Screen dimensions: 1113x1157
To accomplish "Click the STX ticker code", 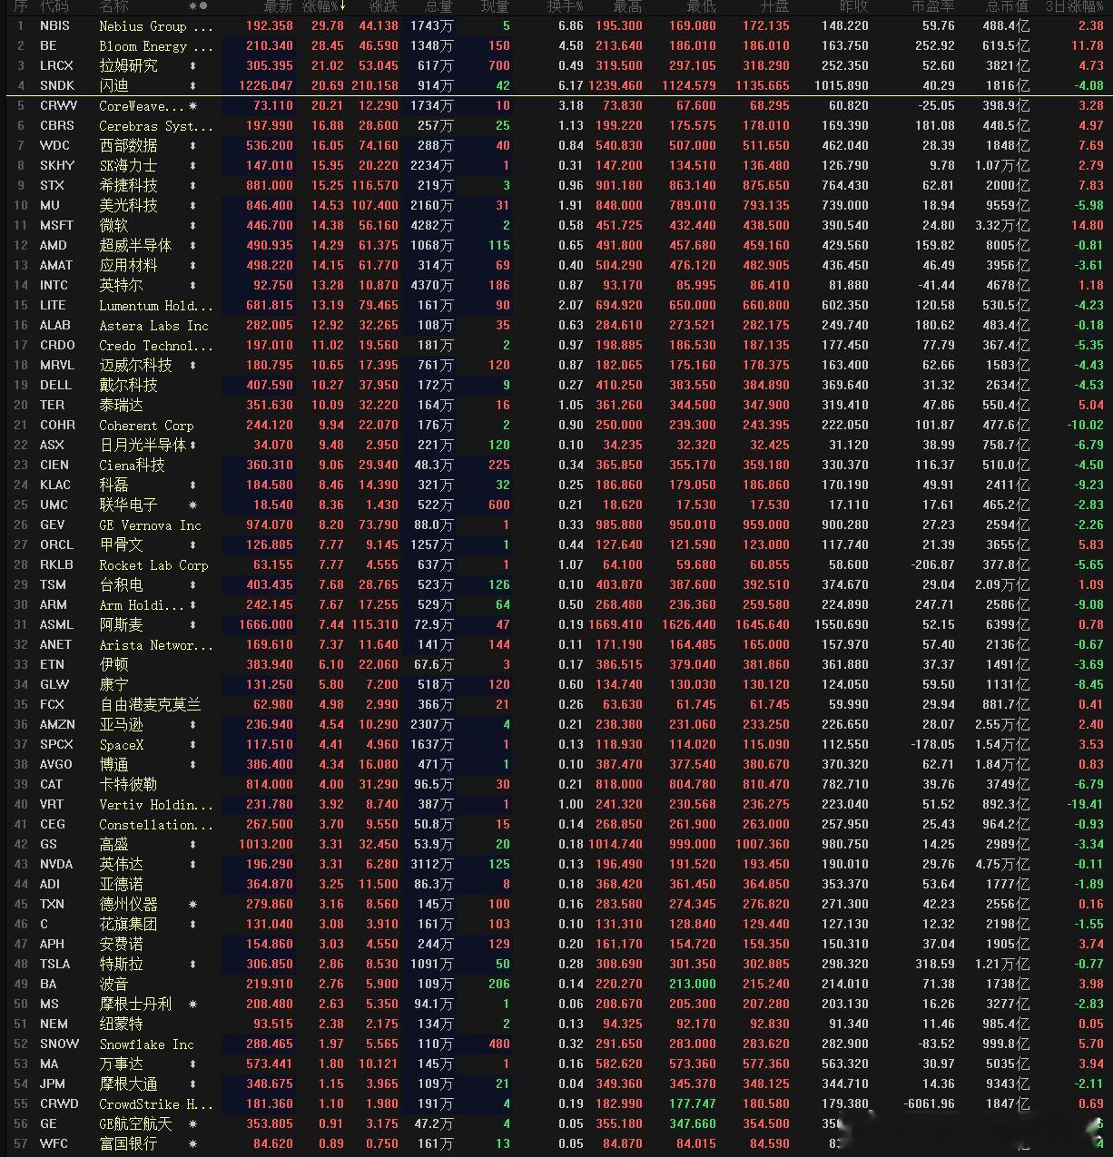I will [52, 186].
